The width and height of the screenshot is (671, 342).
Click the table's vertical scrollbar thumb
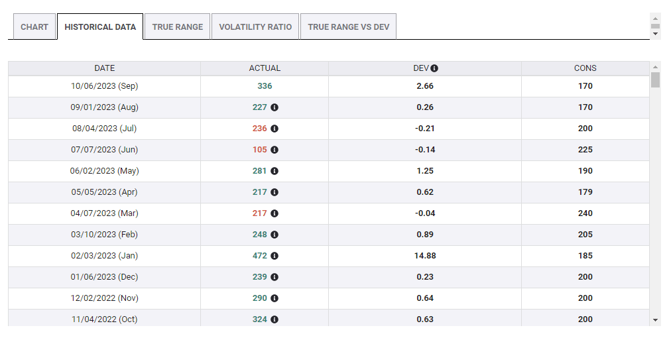pos(656,80)
